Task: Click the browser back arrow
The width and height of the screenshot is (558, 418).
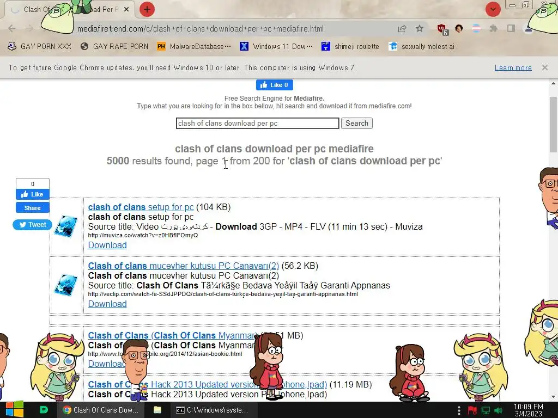Action: (x=12, y=28)
